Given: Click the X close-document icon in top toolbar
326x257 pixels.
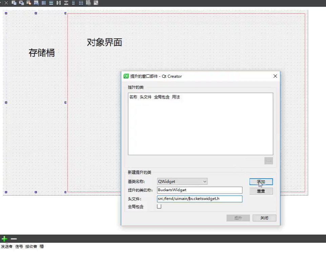Looking at the screenshot, I should 6,3.
